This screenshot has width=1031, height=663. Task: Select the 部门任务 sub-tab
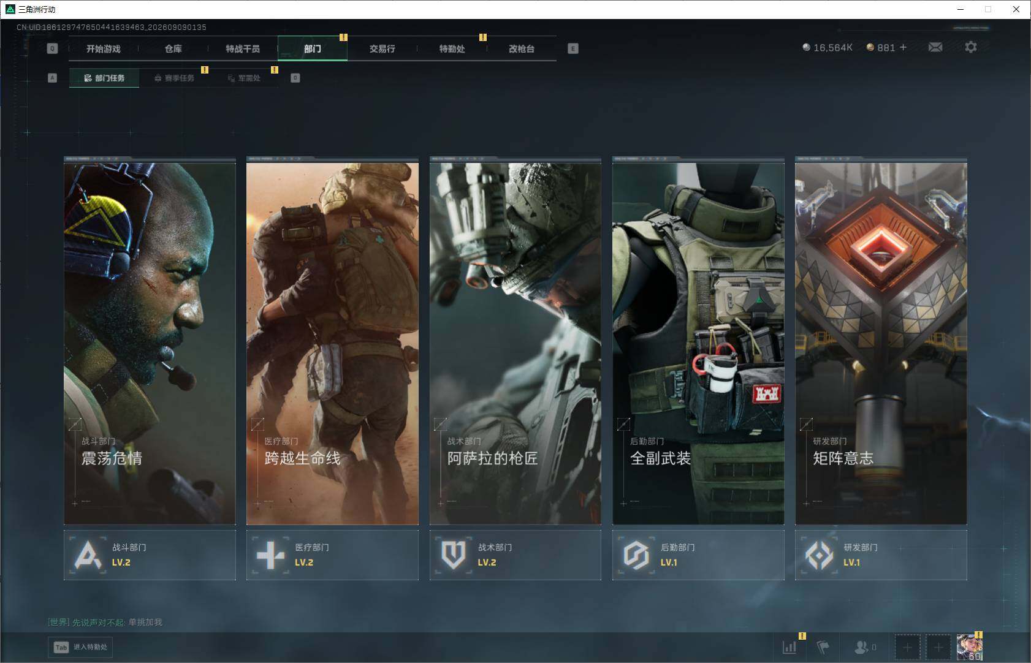[x=104, y=78]
